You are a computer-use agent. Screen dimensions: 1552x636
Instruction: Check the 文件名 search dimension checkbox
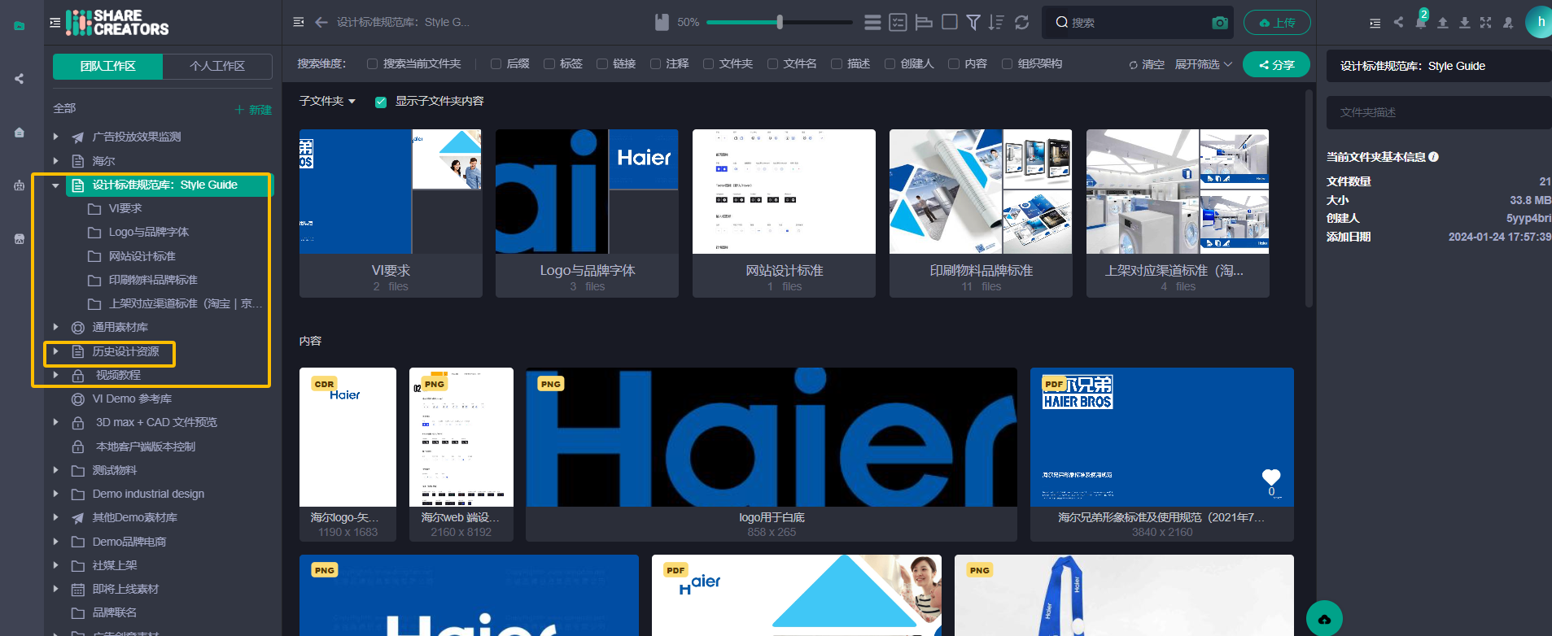click(x=772, y=63)
